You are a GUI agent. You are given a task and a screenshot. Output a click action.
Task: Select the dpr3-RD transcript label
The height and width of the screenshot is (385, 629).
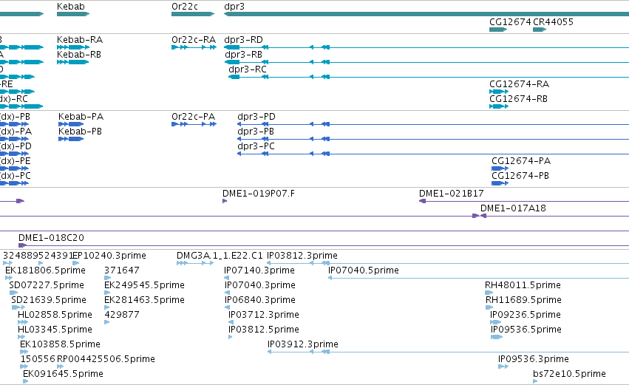pos(243,40)
